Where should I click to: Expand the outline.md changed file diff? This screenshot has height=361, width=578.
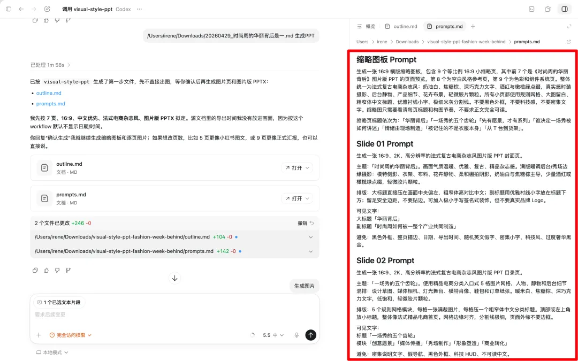pos(310,237)
